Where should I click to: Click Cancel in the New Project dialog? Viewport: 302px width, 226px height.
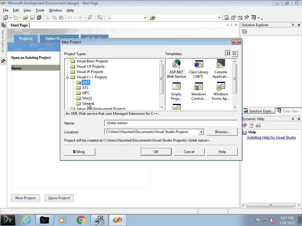click(189, 152)
